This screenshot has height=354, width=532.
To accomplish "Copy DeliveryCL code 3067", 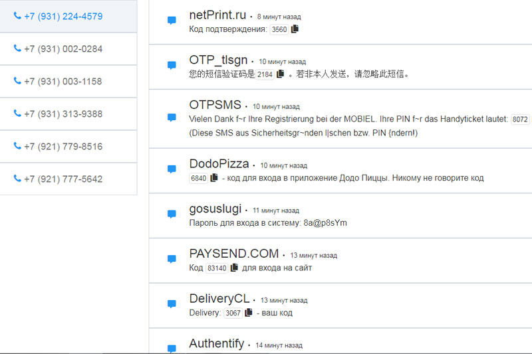I will click(x=249, y=312).
